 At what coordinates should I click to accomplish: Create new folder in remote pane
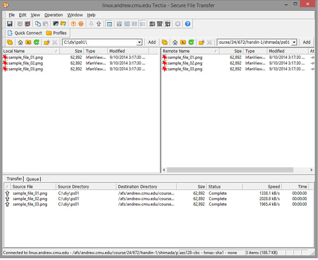tap(202, 42)
